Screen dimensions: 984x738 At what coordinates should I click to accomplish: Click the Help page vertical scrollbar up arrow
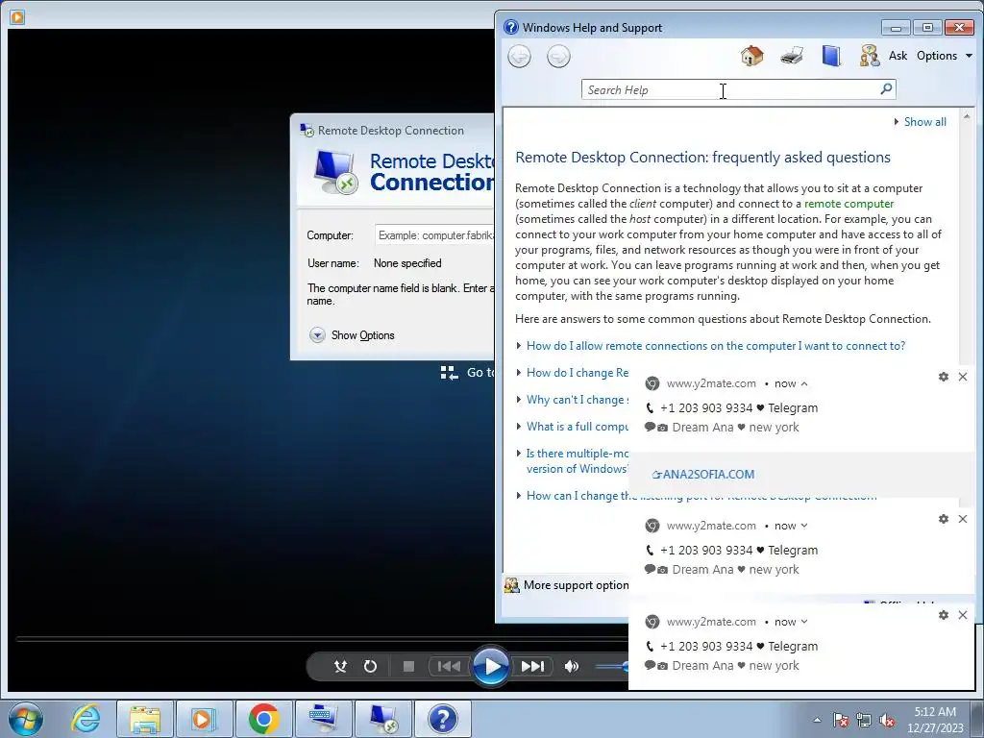point(967,116)
